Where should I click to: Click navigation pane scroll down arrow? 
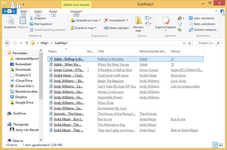[x=41, y=140]
